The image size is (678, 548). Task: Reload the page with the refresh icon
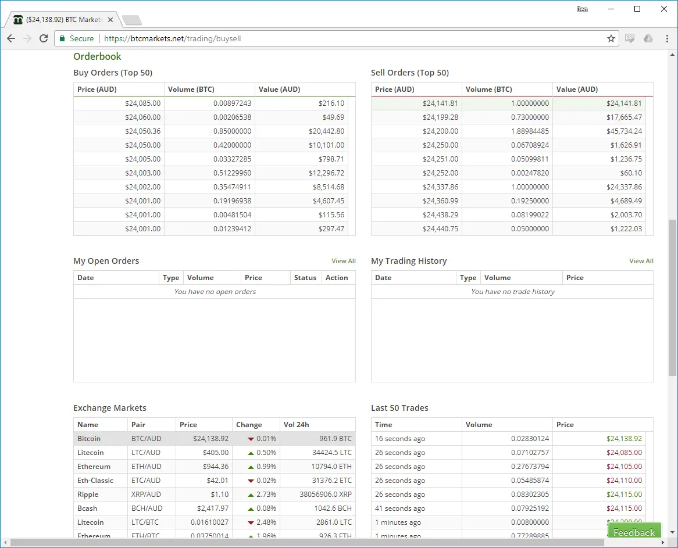tap(44, 38)
